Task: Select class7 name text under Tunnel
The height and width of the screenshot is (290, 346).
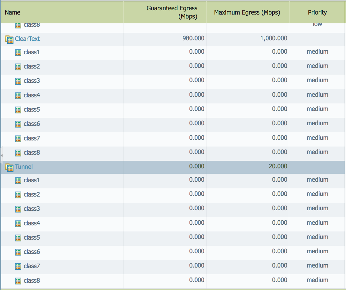Action: pyautogui.click(x=32, y=266)
